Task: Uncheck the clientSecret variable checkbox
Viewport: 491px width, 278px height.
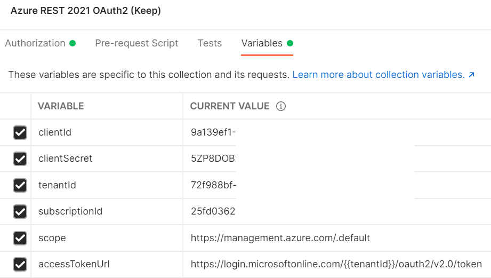Action: 20,158
